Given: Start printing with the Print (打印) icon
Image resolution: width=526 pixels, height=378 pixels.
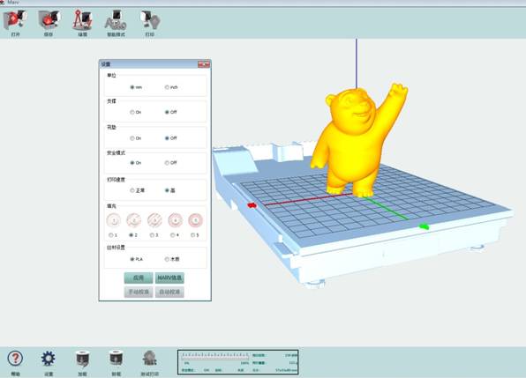Looking at the screenshot, I should pyautogui.click(x=150, y=20).
